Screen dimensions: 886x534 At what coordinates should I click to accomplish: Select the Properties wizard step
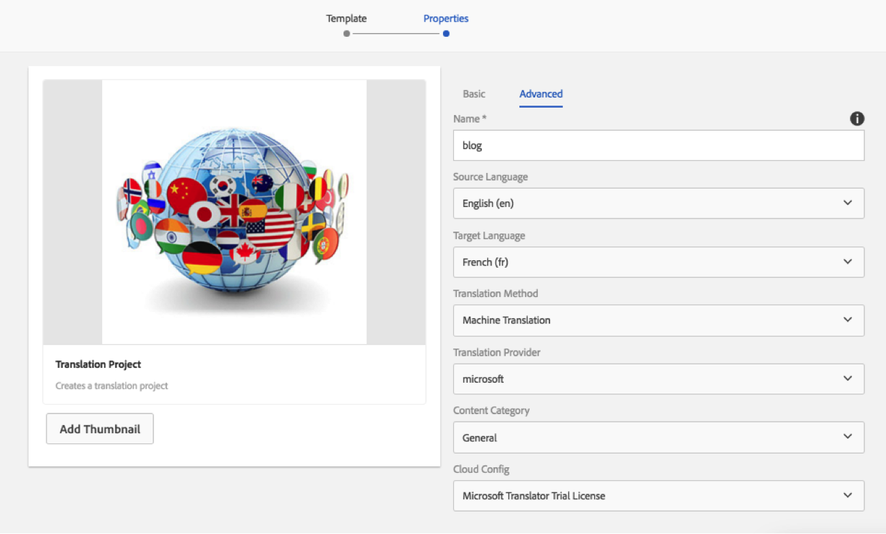[446, 19]
